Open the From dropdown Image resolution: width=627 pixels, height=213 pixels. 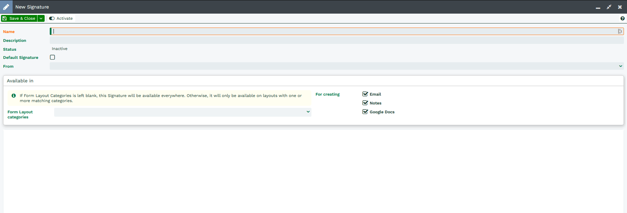[x=337, y=66]
